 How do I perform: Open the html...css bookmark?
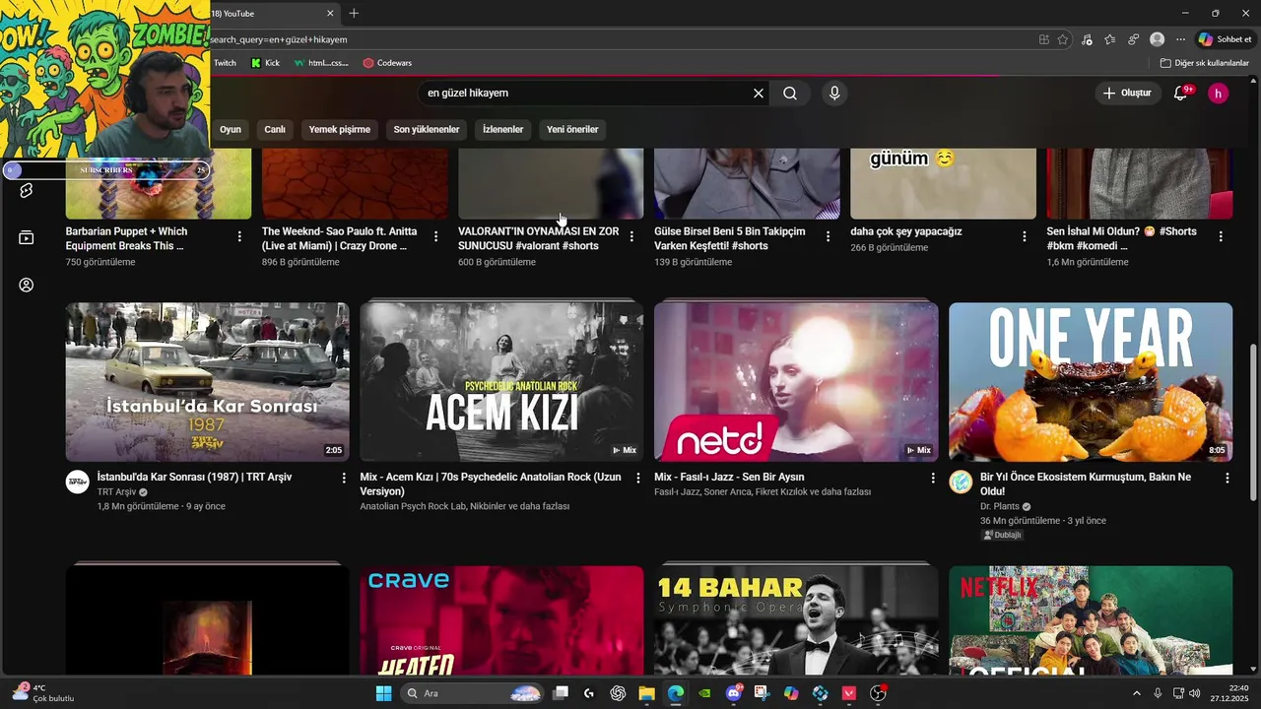(x=321, y=63)
